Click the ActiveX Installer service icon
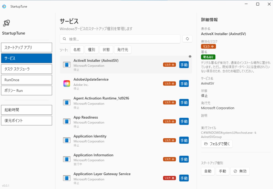This screenshot has width=273, height=189. tap(67, 65)
